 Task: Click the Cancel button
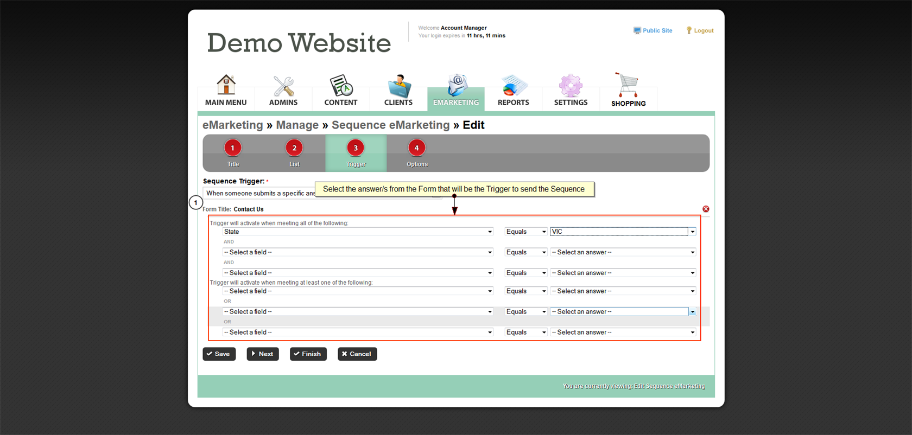[x=357, y=354]
